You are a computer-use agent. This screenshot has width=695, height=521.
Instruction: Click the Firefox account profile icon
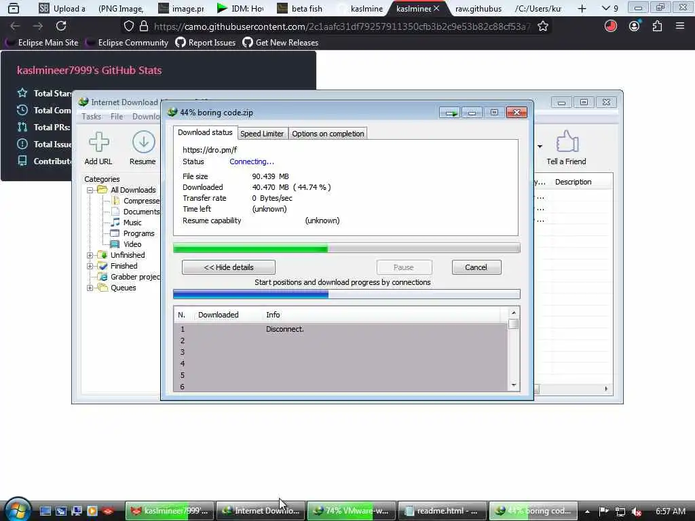coord(635,26)
